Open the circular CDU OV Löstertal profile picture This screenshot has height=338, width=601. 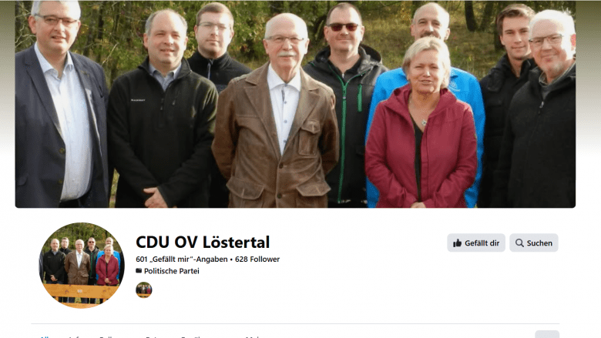point(82,266)
